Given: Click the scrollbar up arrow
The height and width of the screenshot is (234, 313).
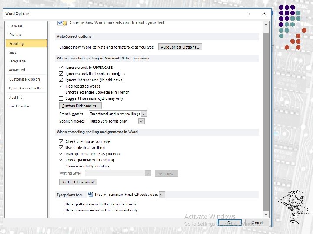Looking at the screenshot, I should (x=266, y=25).
